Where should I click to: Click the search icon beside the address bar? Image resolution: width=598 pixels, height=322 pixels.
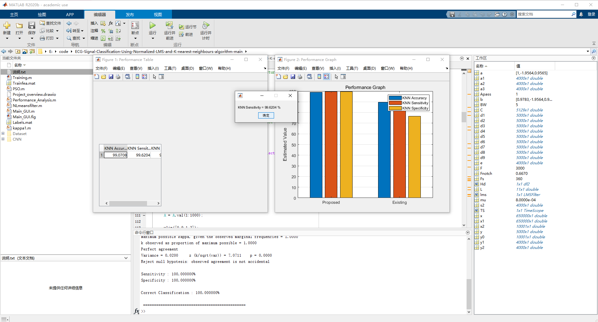pos(594,52)
